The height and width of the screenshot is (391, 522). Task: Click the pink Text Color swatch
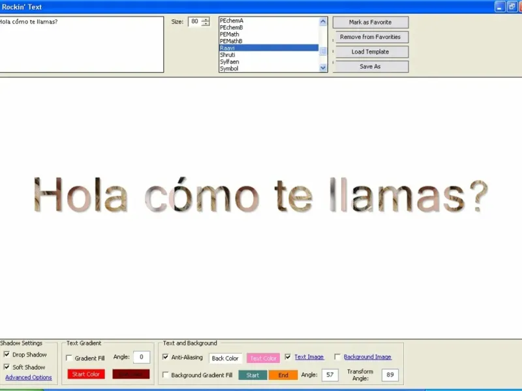point(264,358)
